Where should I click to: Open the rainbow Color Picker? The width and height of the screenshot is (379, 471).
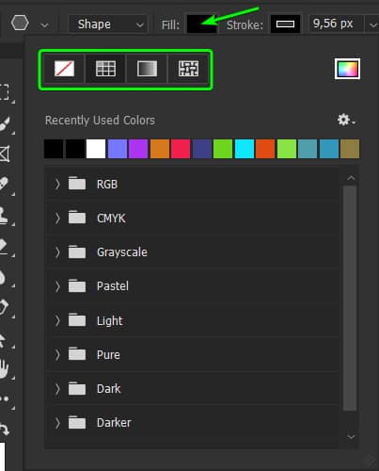(347, 69)
